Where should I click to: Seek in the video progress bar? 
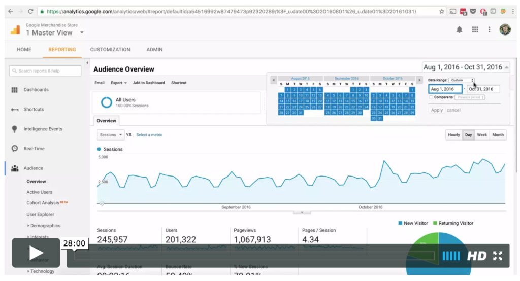point(254,256)
